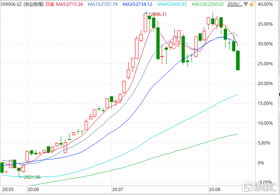Click the 0% axis value

coord(261,163)
